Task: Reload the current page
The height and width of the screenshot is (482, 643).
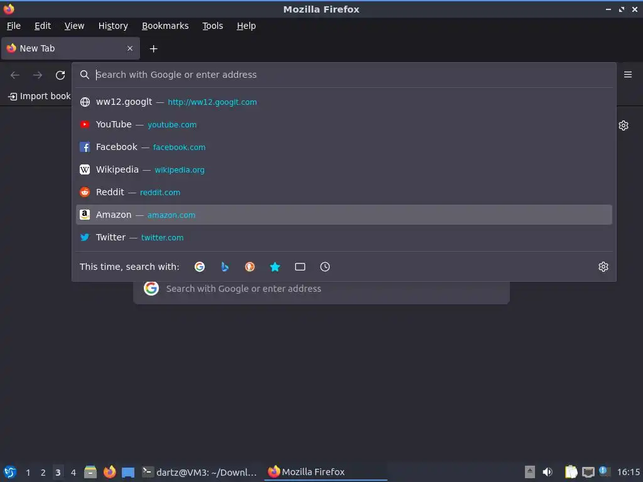Action: (x=60, y=75)
